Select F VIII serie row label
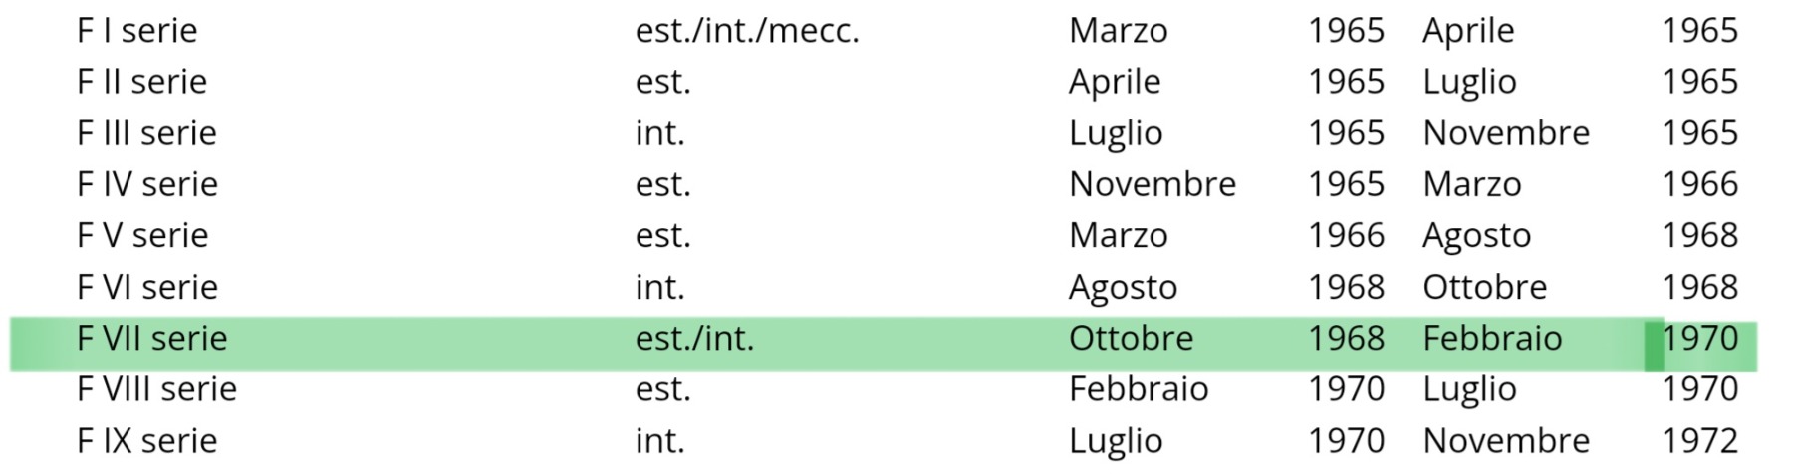Viewport: 1793px width, 474px height. [x=157, y=389]
